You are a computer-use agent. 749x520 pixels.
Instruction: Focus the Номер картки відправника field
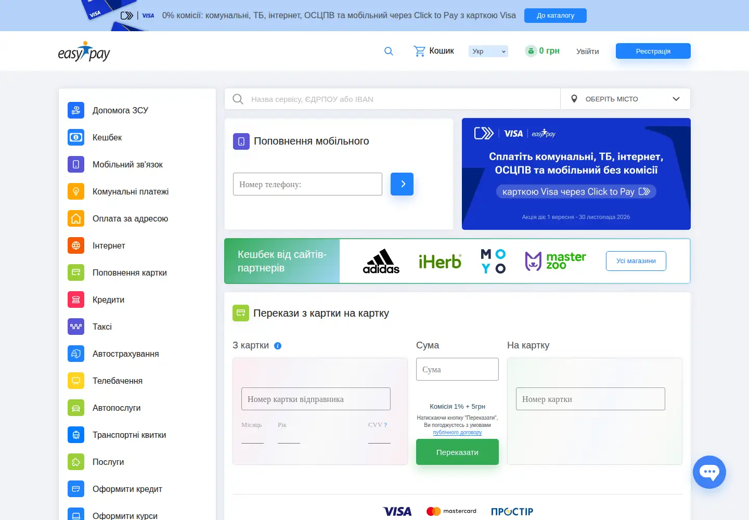316,399
